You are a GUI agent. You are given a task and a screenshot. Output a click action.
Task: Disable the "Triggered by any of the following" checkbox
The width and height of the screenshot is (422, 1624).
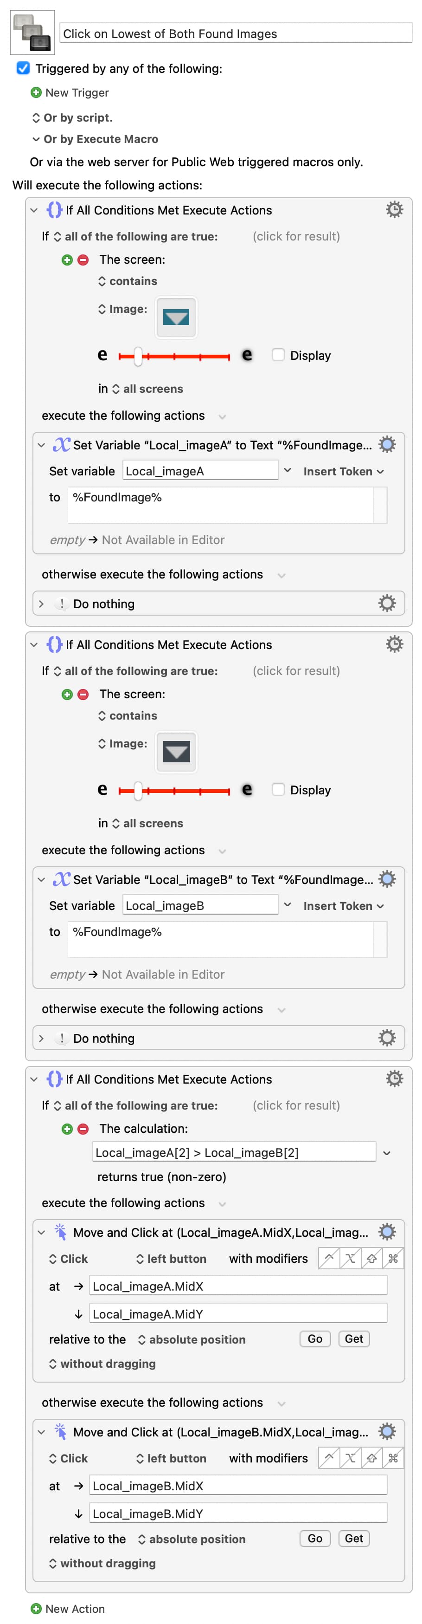[x=23, y=68]
